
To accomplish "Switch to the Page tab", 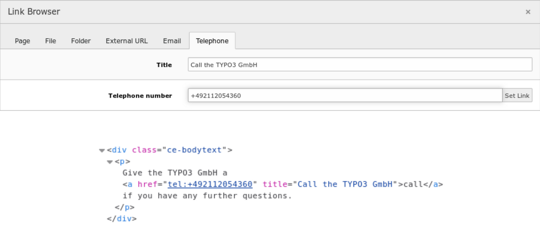I will click(22, 41).
